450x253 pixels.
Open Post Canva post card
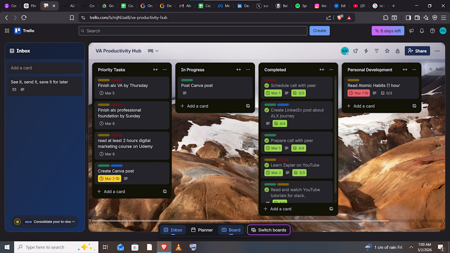215,88
